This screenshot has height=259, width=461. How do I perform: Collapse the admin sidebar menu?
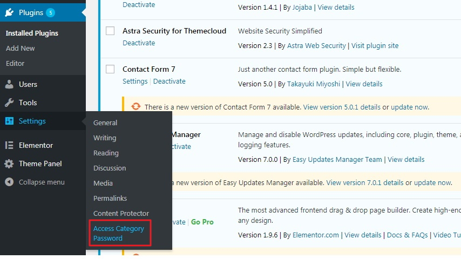[x=42, y=182]
